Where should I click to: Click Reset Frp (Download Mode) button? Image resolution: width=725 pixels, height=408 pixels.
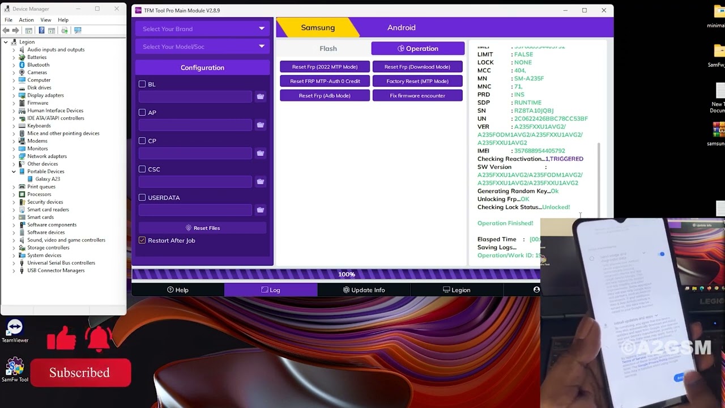[x=417, y=67]
